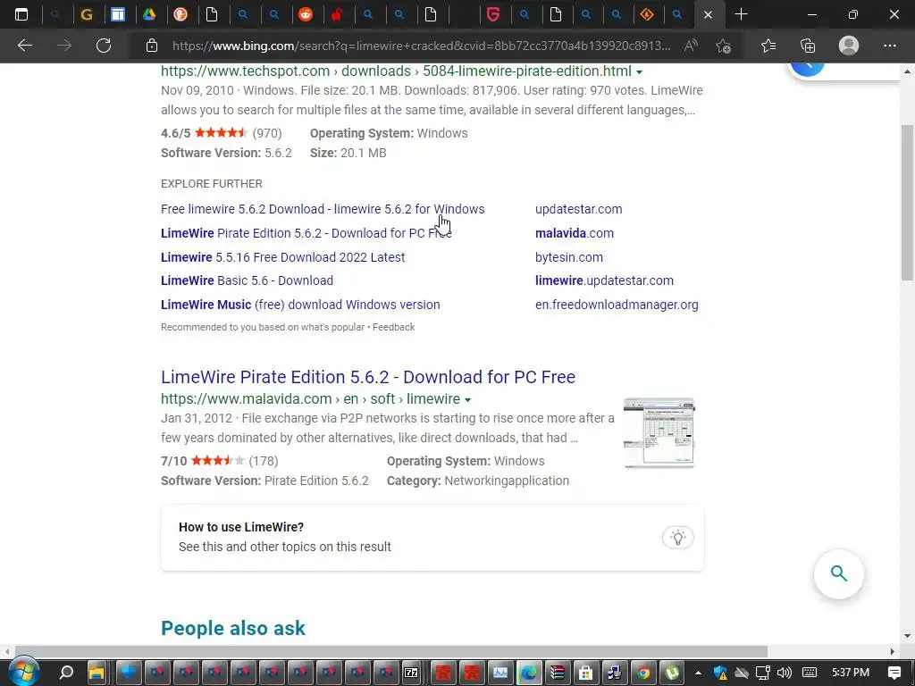
Task: Switch to the yellow G icon tab
Action: point(87,14)
